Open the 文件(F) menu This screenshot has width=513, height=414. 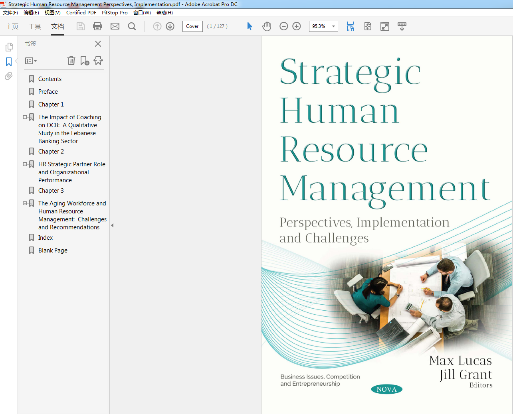pos(10,13)
